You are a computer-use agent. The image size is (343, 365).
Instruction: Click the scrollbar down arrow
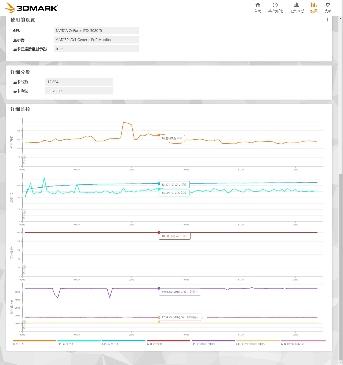341,363
